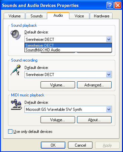Click the MIDI music playback group label
This screenshot has width=123, height=152.
click(28, 95)
